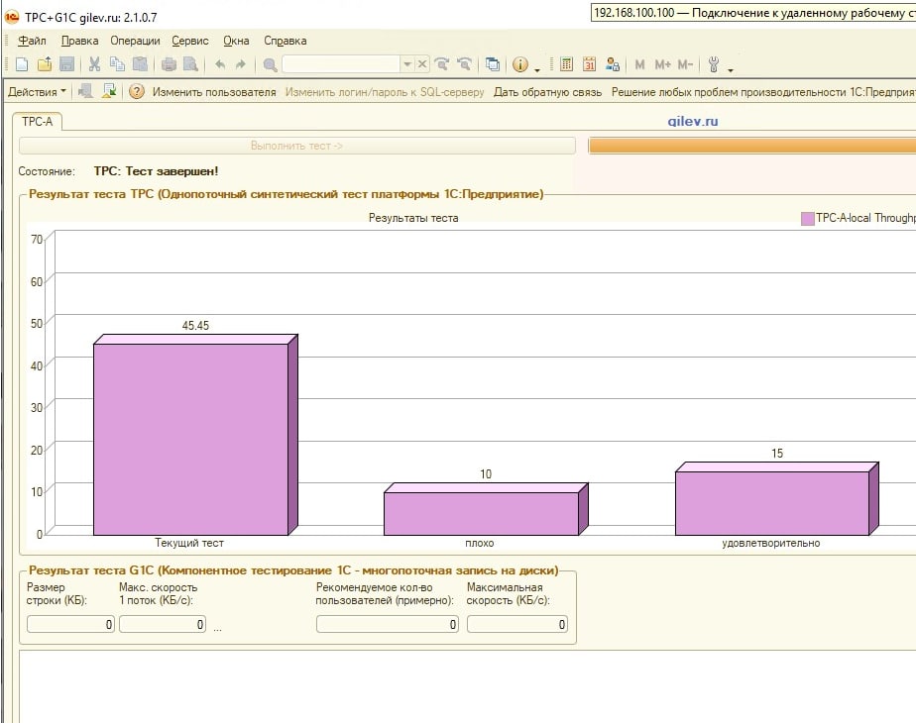916x723 pixels.
Task: Click the Redo arrow icon
Action: [241, 64]
